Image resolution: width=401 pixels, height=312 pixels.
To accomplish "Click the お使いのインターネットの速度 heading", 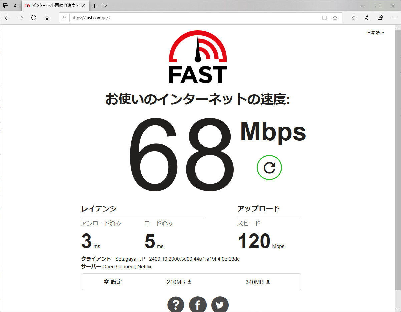I will coord(198,99).
